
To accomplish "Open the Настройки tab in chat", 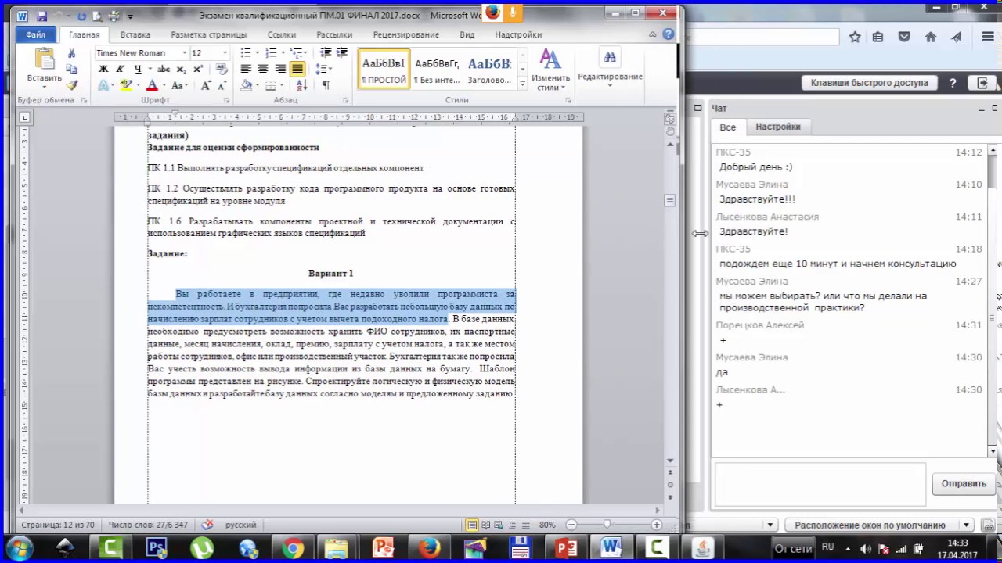I will [778, 127].
